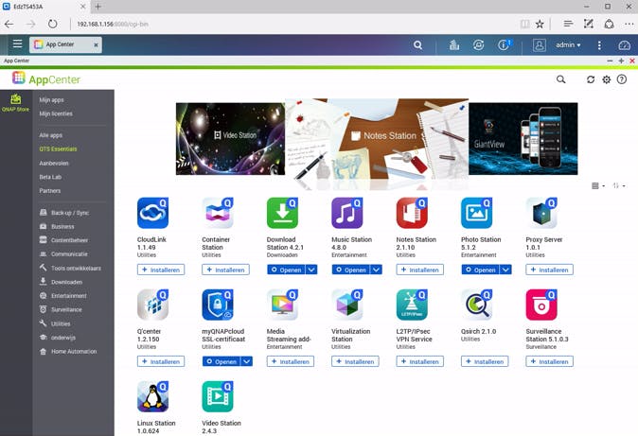This screenshot has height=436, width=638.
Task: Reload the page in the browser
Action: point(52,24)
